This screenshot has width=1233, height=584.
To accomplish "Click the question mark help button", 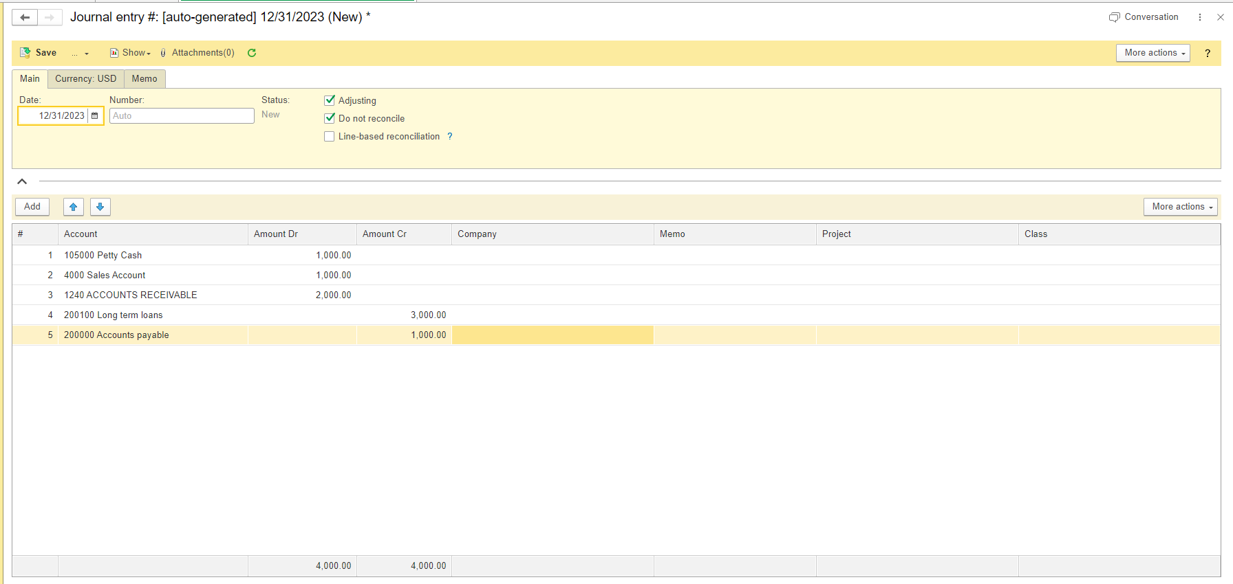I will [x=1208, y=53].
